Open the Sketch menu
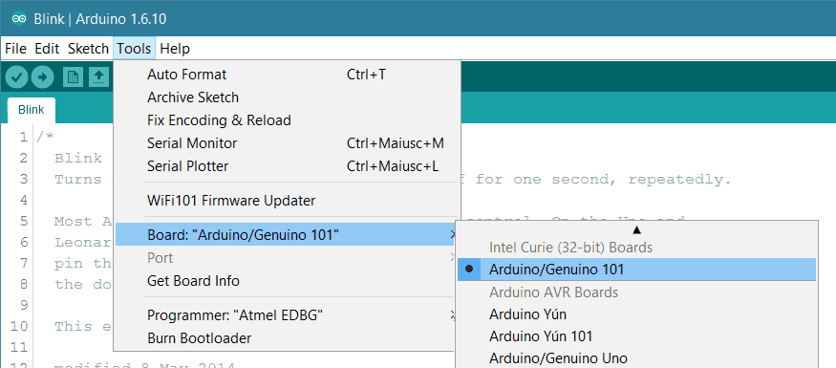 tap(88, 49)
